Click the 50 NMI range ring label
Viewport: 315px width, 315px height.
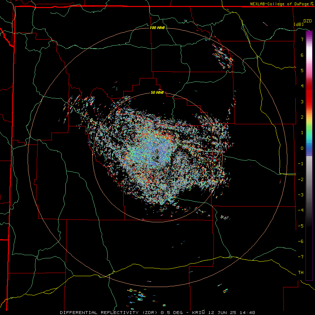pos(157,93)
